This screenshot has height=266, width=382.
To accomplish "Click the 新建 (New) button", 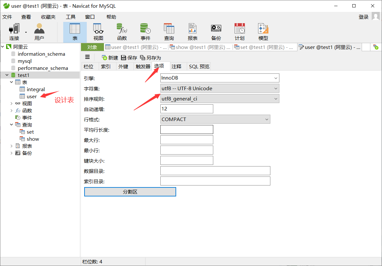I will pos(110,58).
